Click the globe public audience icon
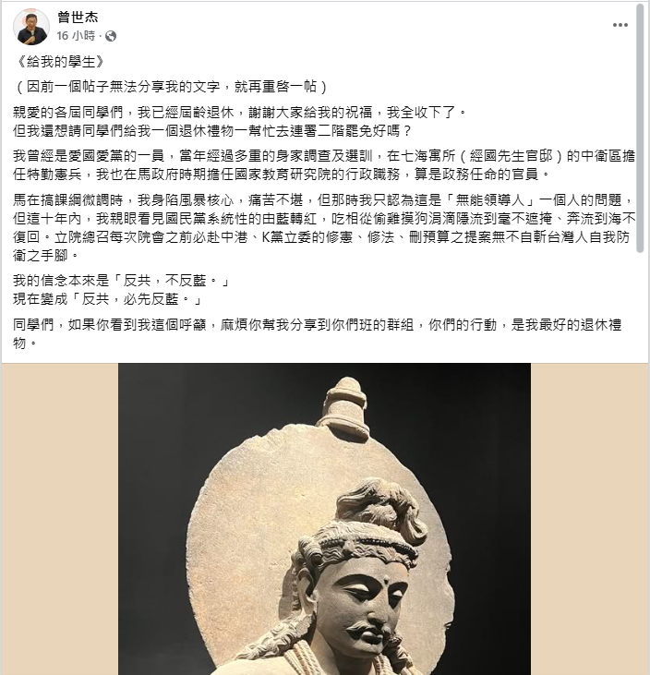This screenshot has height=675, width=650. [111, 36]
